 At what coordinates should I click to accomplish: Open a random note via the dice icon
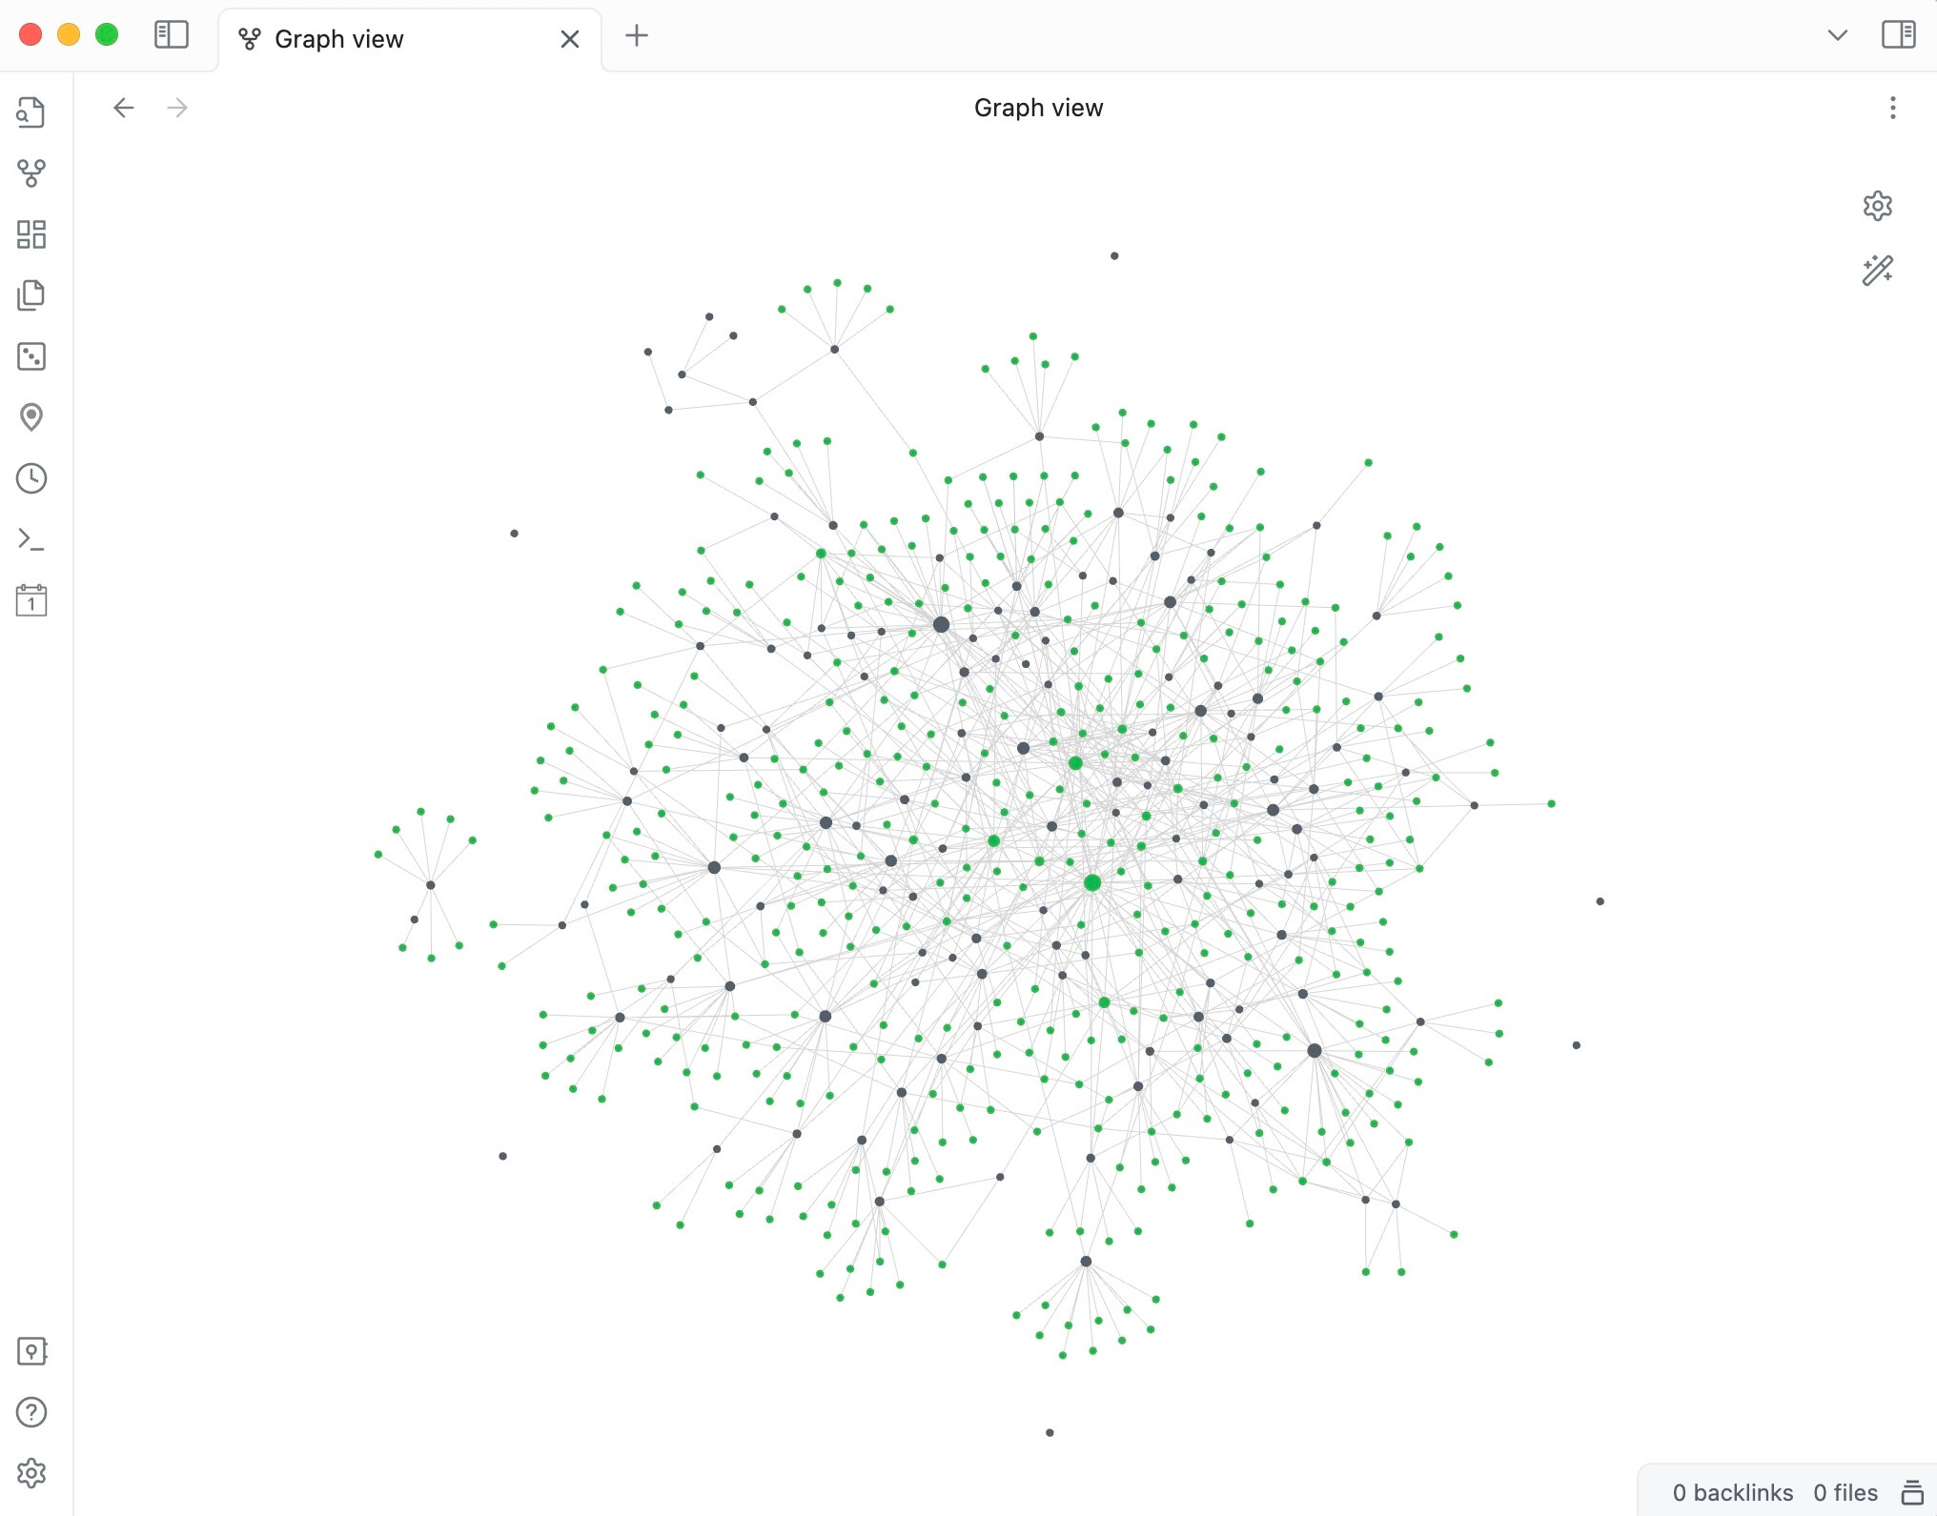(x=31, y=356)
